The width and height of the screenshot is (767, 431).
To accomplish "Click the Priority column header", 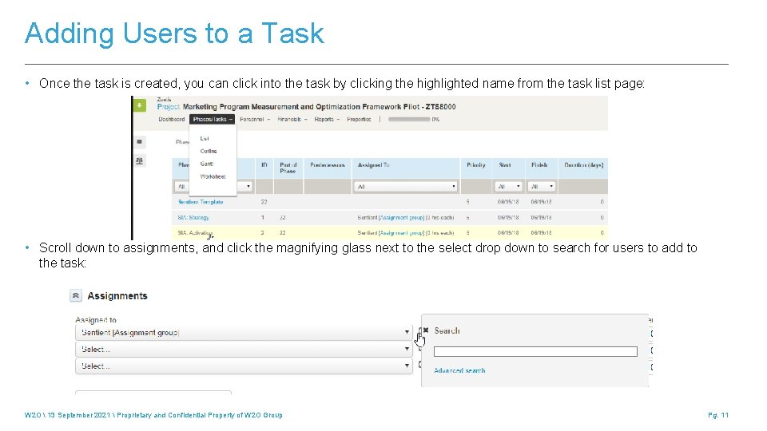I will click(x=476, y=165).
